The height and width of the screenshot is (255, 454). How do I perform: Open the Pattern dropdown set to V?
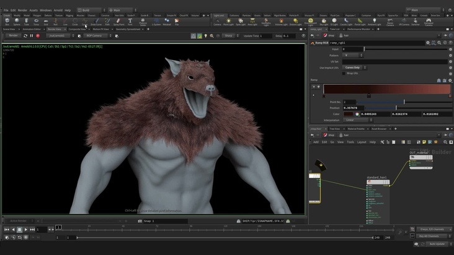(353, 55)
